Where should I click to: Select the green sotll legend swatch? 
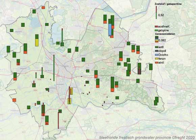156,47
